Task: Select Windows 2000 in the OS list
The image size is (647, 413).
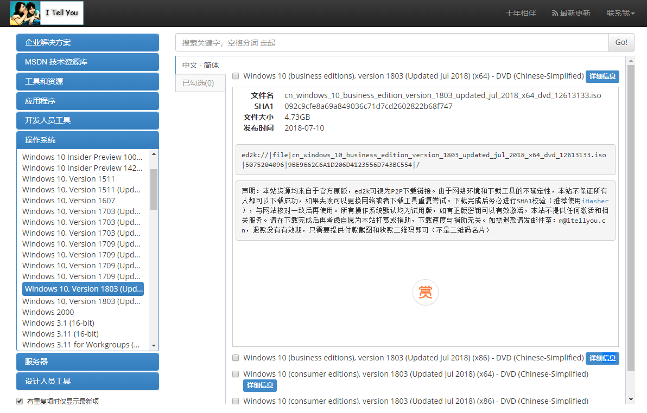Action: [x=48, y=312]
